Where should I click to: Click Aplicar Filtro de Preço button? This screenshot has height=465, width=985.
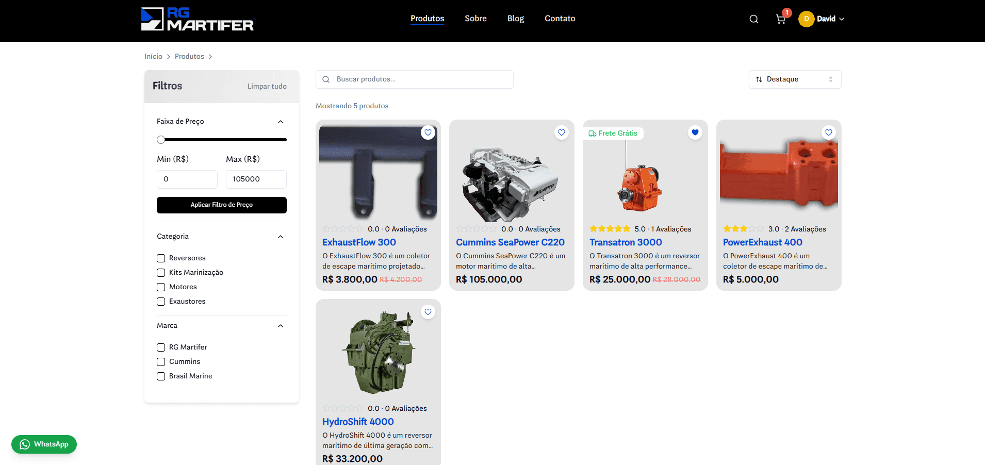tap(221, 205)
